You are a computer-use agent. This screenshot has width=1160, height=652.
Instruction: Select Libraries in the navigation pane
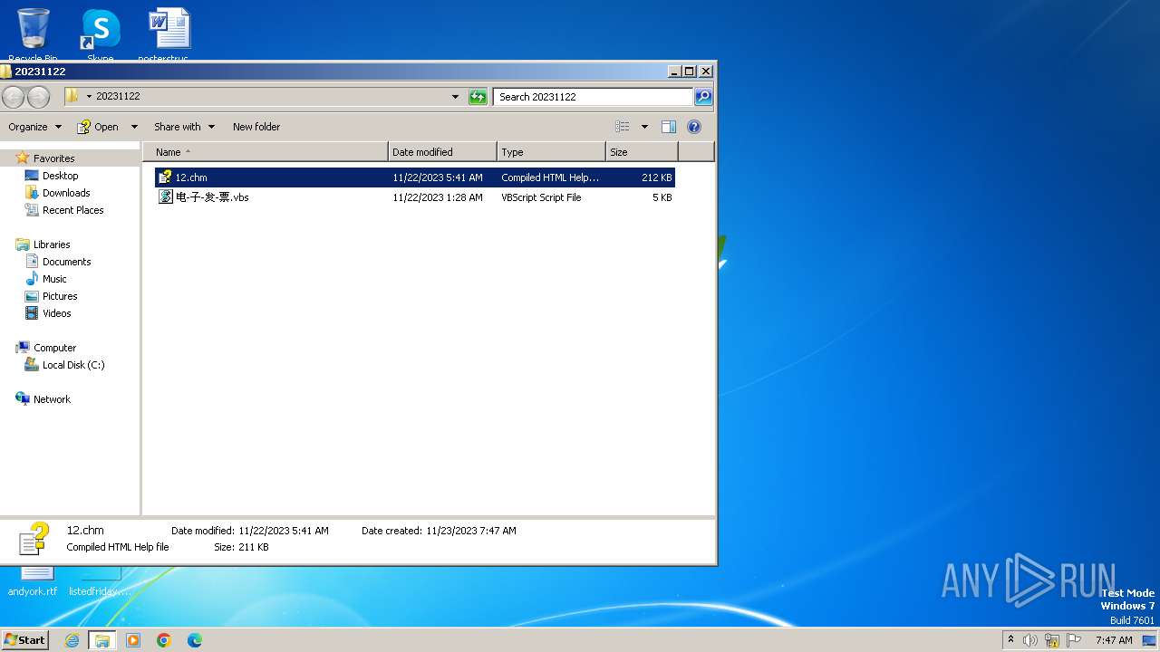point(52,244)
